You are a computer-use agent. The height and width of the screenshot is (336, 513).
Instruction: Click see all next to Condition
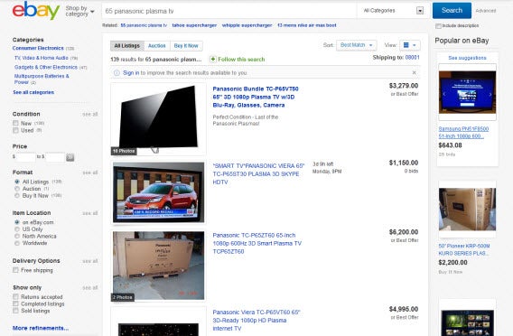click(90, 114)
